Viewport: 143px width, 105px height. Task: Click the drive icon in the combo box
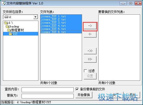tap(6, 17)
